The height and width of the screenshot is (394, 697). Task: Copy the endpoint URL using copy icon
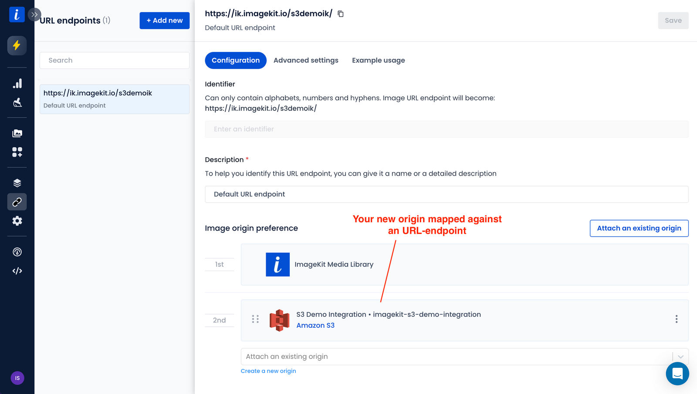[x=340, y=14]
